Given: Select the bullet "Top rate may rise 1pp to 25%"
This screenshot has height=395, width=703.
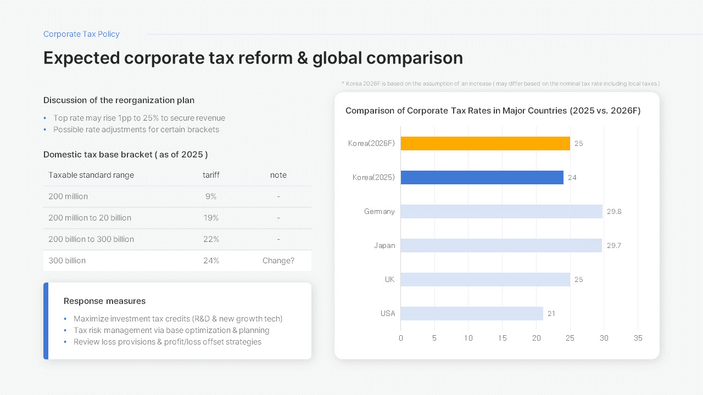Looking at the screenshot, I should coord(139,118).
